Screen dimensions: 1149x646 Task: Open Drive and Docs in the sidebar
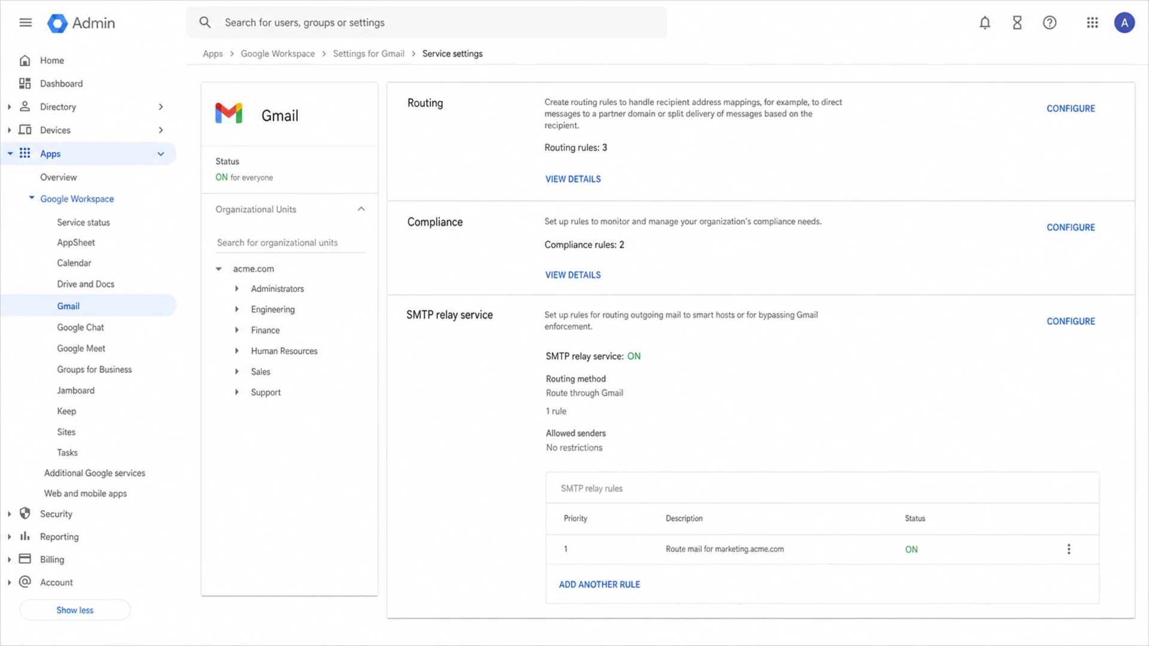[86, 284]
